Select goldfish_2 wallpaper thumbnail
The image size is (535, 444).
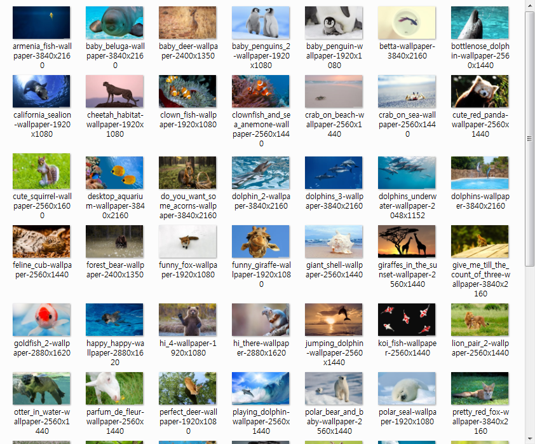point(41,319)
